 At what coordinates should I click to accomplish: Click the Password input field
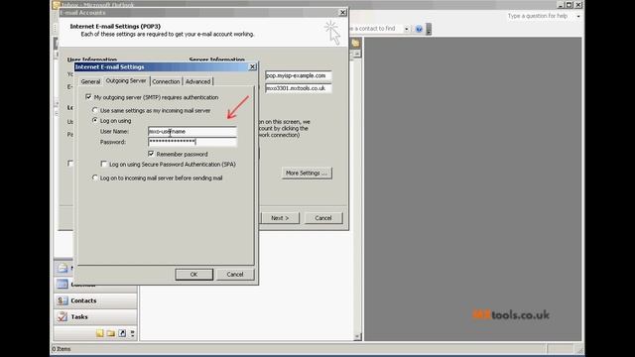[192, 142]
